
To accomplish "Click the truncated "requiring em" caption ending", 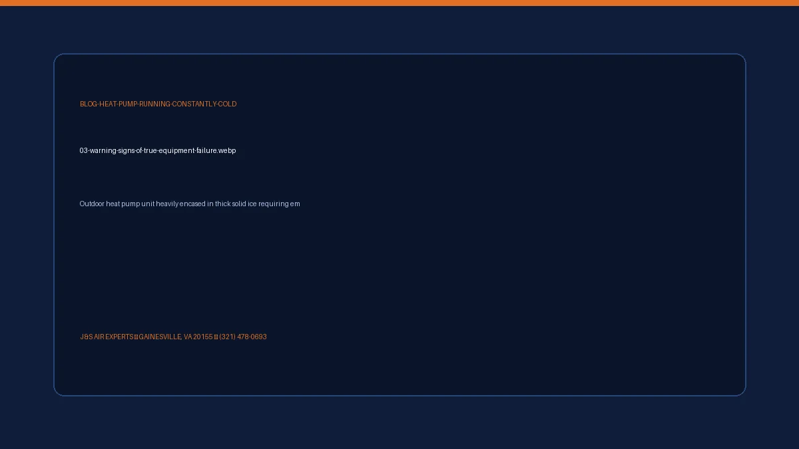I will (x=280, y=204).
